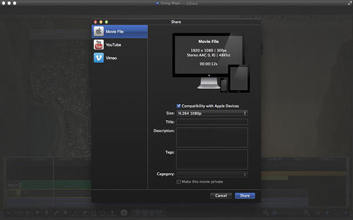Click the blue Share button
The height and width of the screenshot is (220, 353).
pyautogui.click(x=245, y=195)
